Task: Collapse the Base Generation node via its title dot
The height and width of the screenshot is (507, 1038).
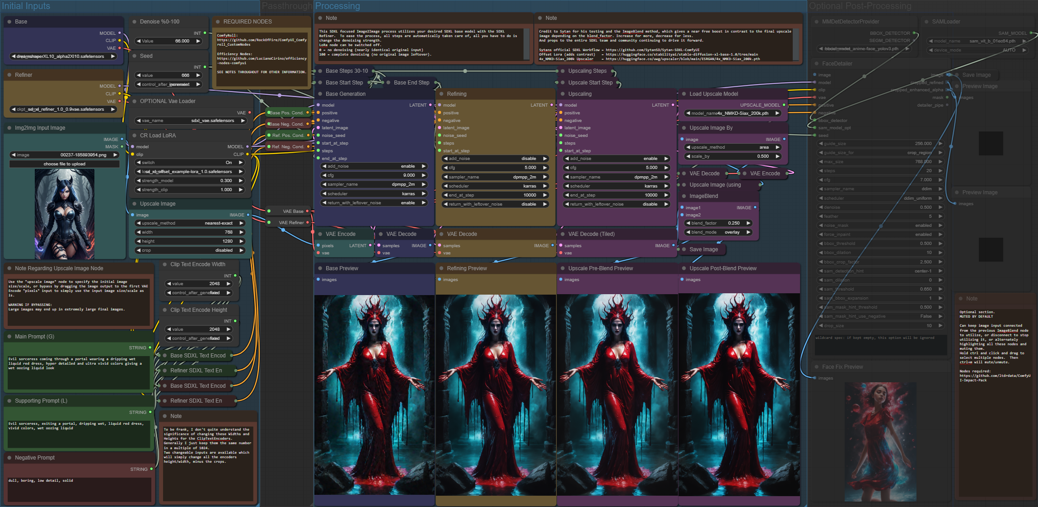Action: tap(319, 94)
